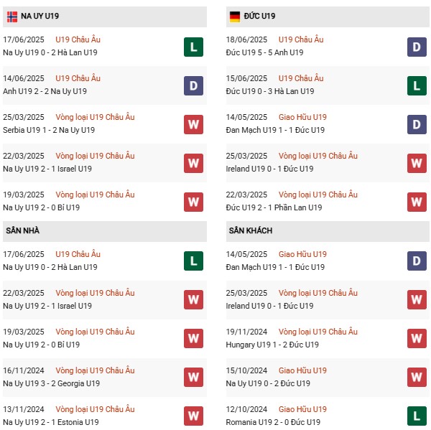Click D badge for Đức U19 5-5 Anh U19

(417, 47)
